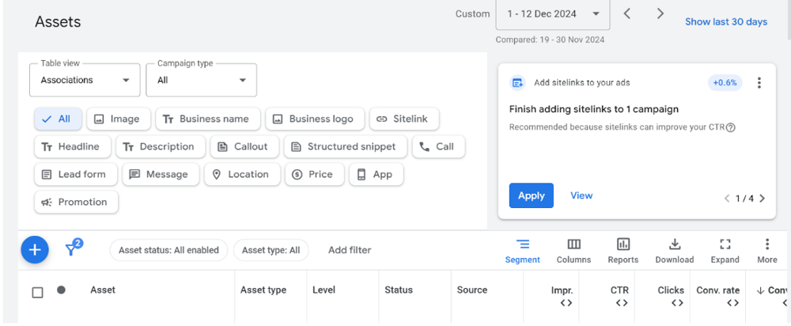Expand the table to full screen
The width and height of the screenshot is (791, 326).
click(725, 252)
